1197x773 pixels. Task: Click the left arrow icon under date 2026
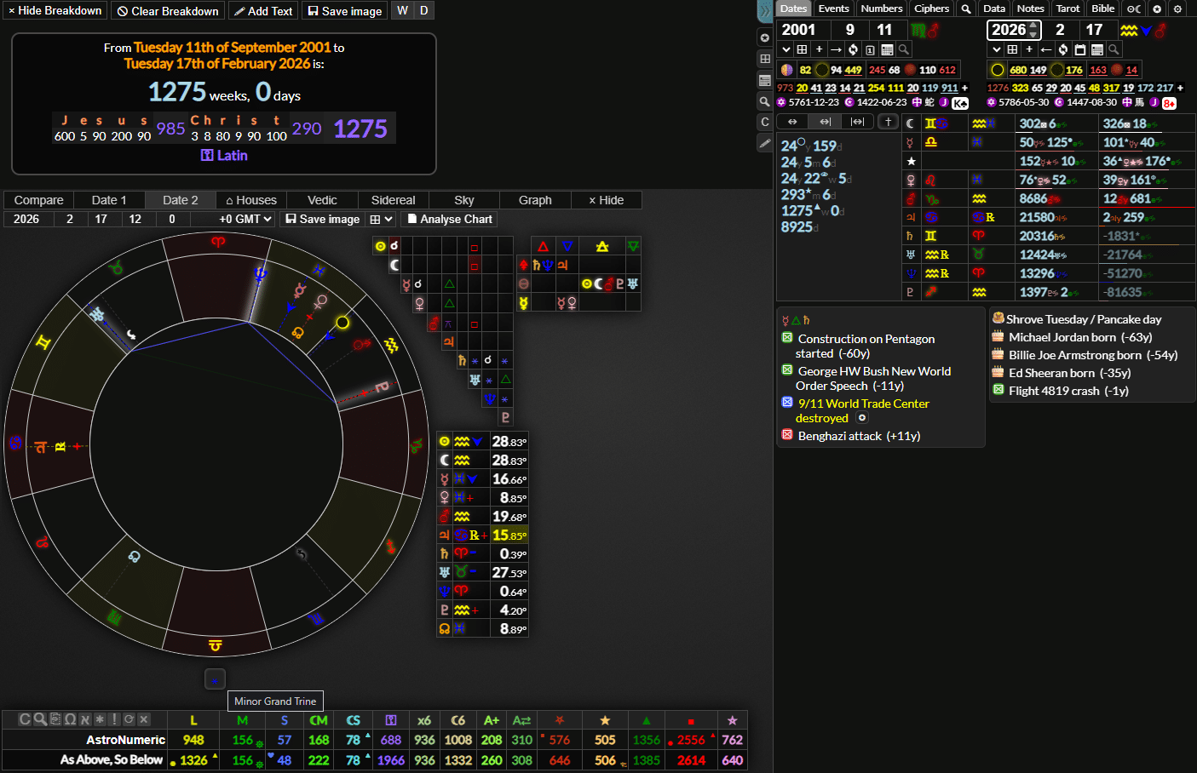1046,49
